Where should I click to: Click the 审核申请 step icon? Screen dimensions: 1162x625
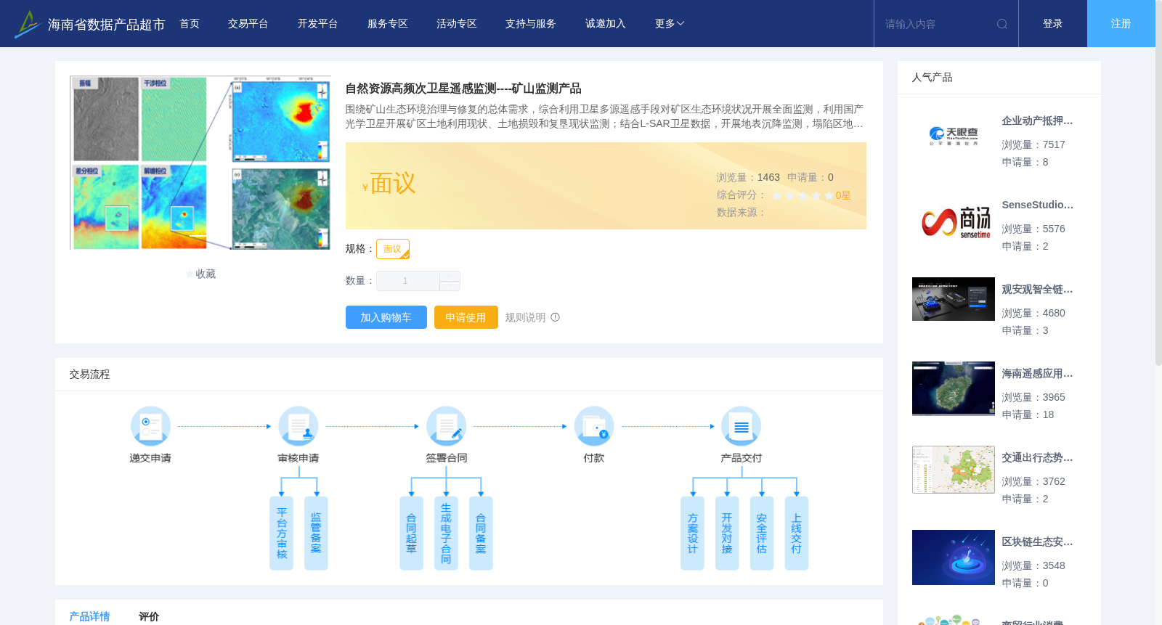[298, 426]
